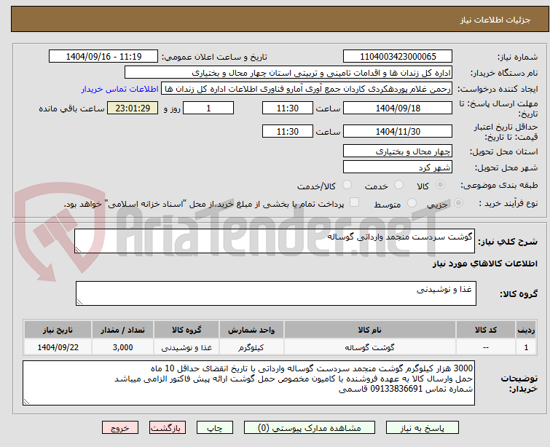Screen dimensions: 550x447
Task: Click the price validity time 11:30 field
Action: pyautogui.click(x=288, y=131)
